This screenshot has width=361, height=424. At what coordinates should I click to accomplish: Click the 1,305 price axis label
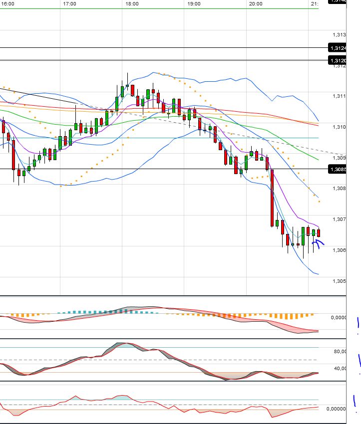pos(339,281)
